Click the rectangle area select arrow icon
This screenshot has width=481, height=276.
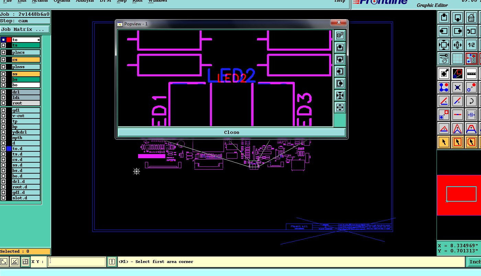tap(457, 142)
